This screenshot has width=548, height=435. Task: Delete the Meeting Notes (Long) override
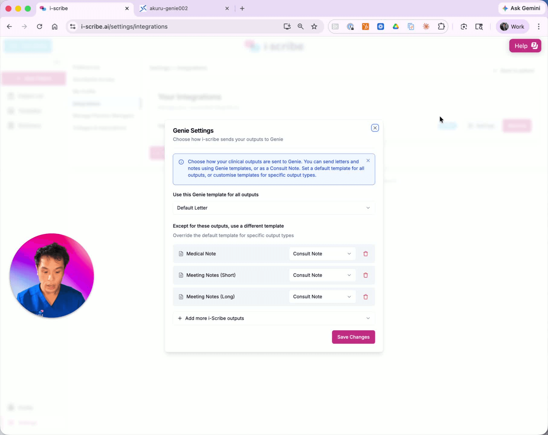click(366, 297)
